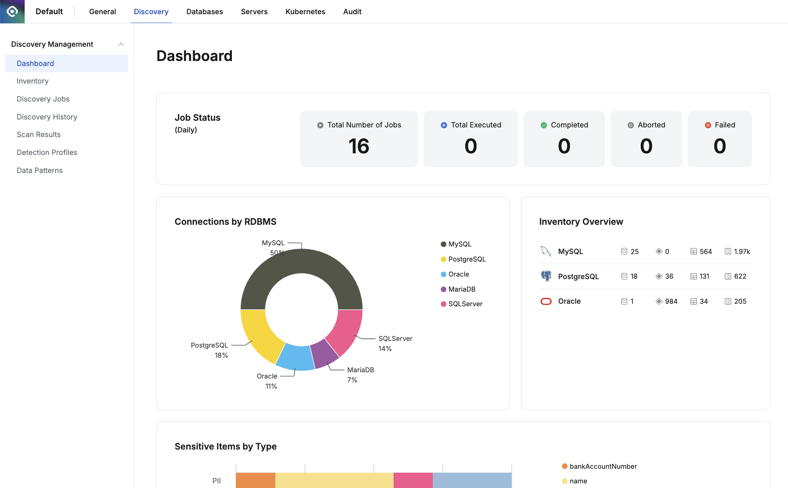Click the MariaDB 7% chart label
The height and width of the screenshot is (488, 788).
(361, 375)
